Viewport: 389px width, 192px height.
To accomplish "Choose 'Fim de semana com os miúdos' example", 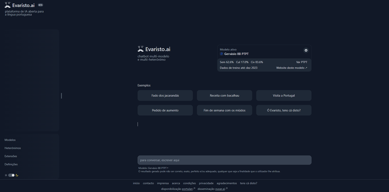I will [x=225, y=110].
